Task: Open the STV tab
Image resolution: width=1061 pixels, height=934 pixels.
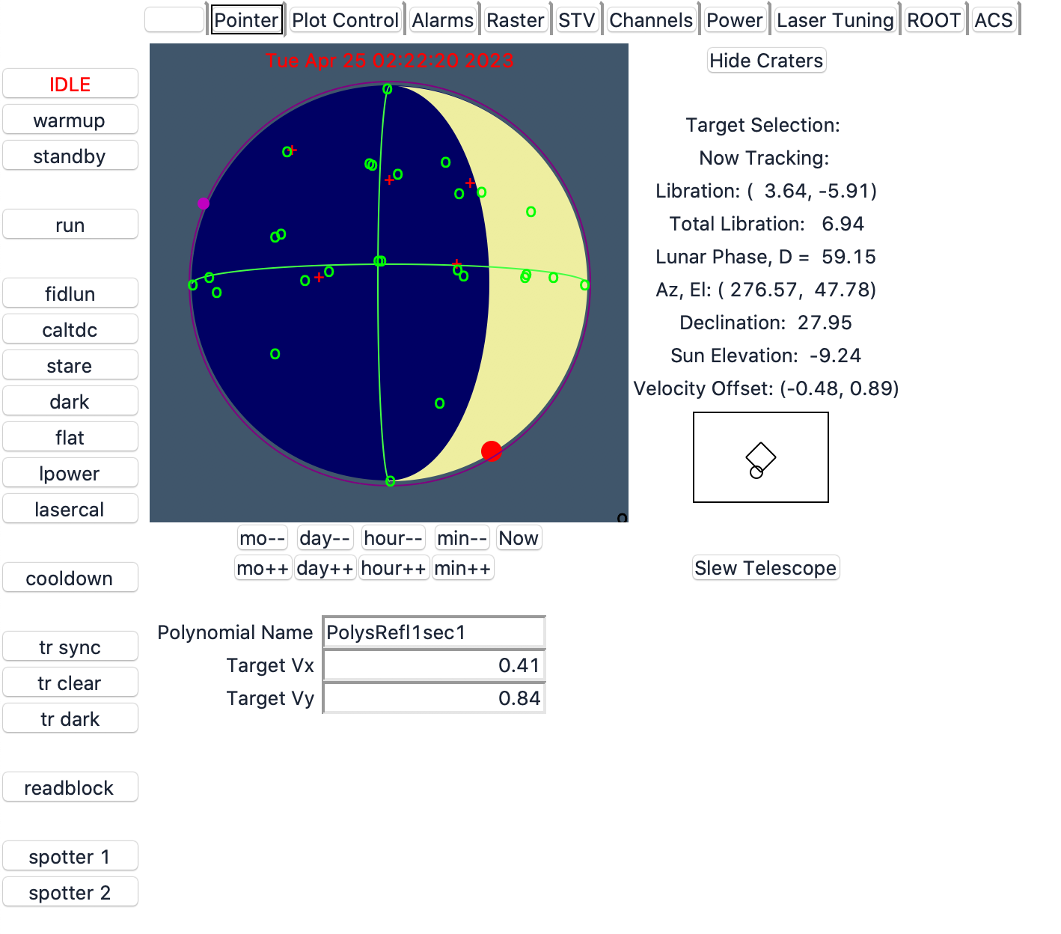Action: click(x=577, y=20)
